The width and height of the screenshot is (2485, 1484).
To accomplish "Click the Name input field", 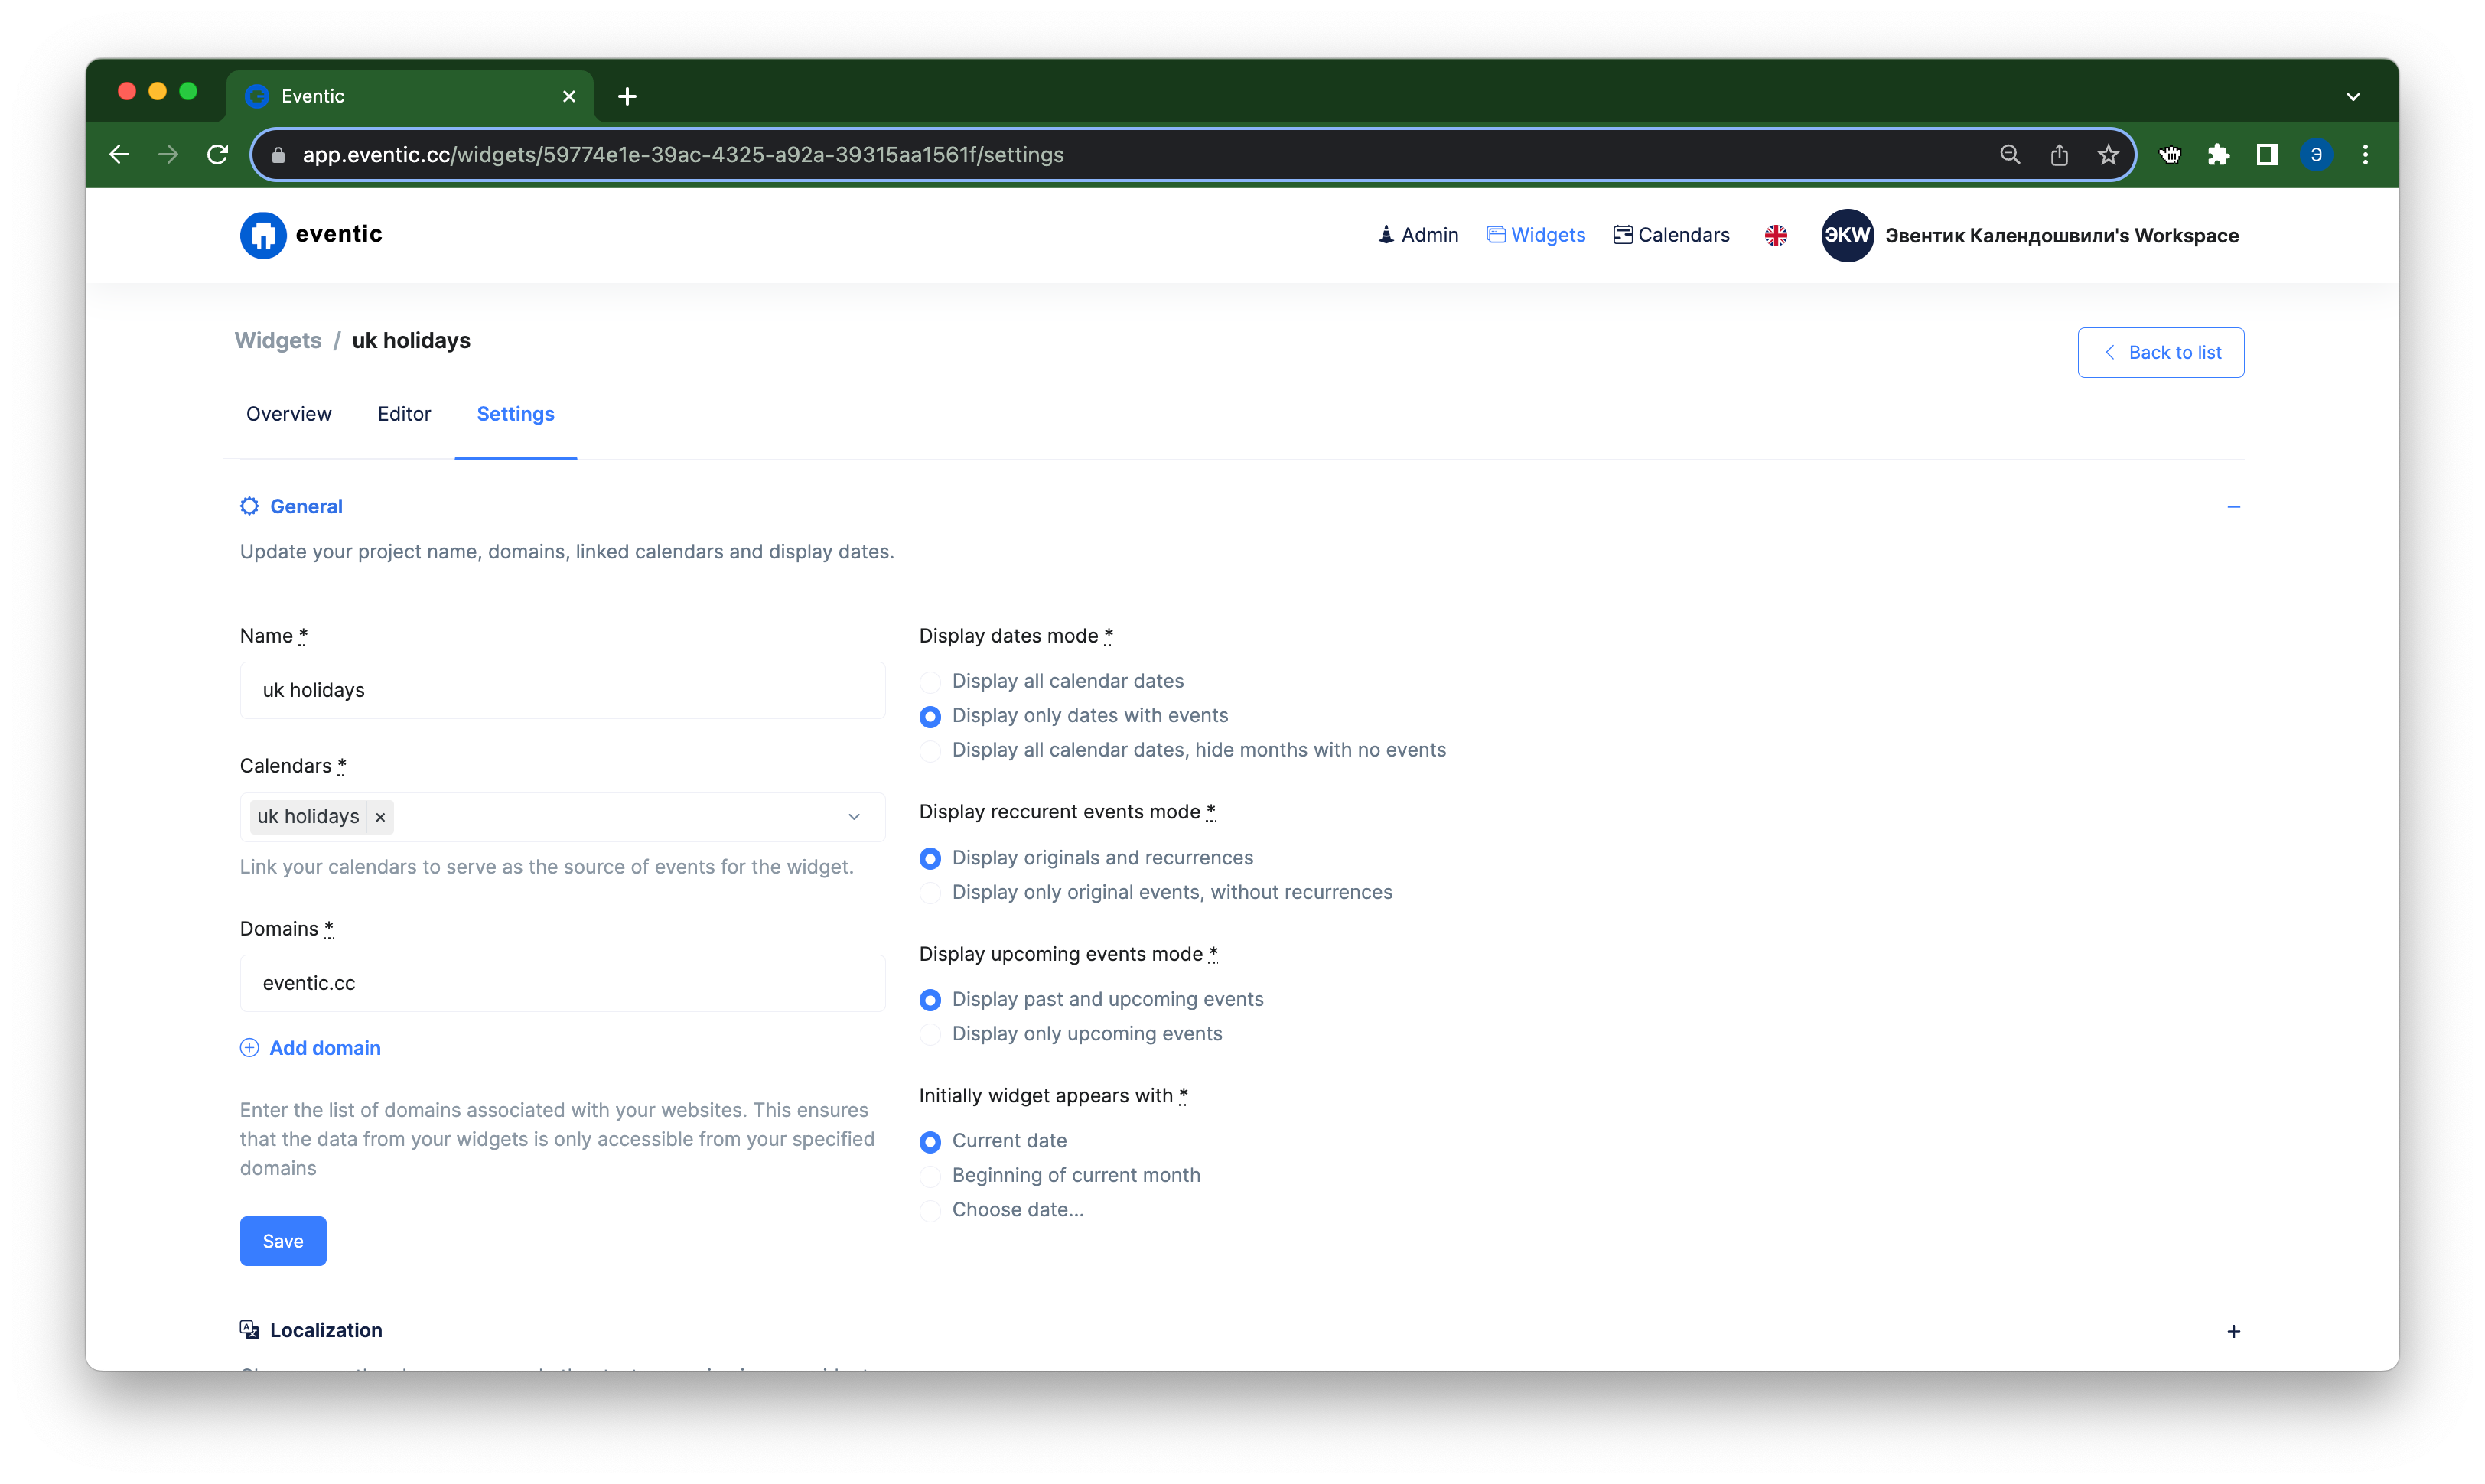I will click(x=562, y=690).
